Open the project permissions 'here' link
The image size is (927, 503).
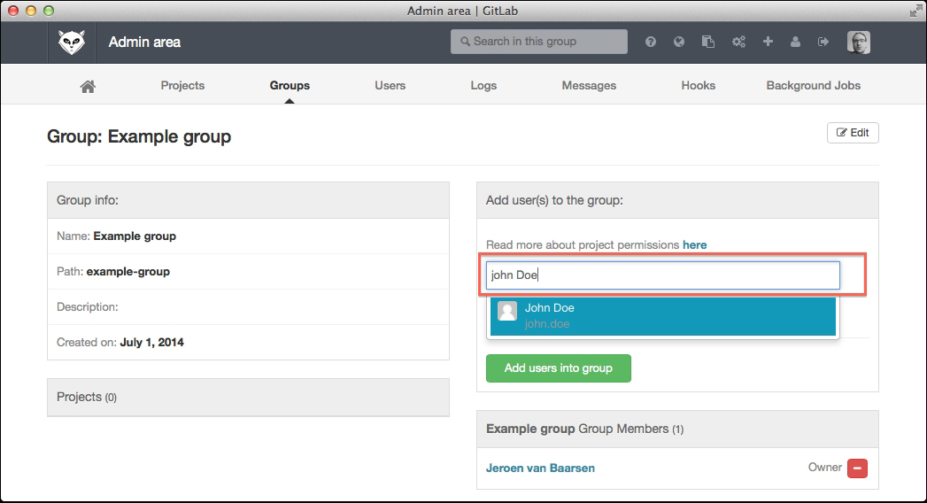[694, 244]
